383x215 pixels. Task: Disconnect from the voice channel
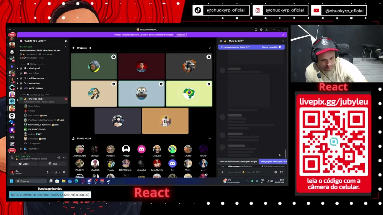[x=64, y=157]
